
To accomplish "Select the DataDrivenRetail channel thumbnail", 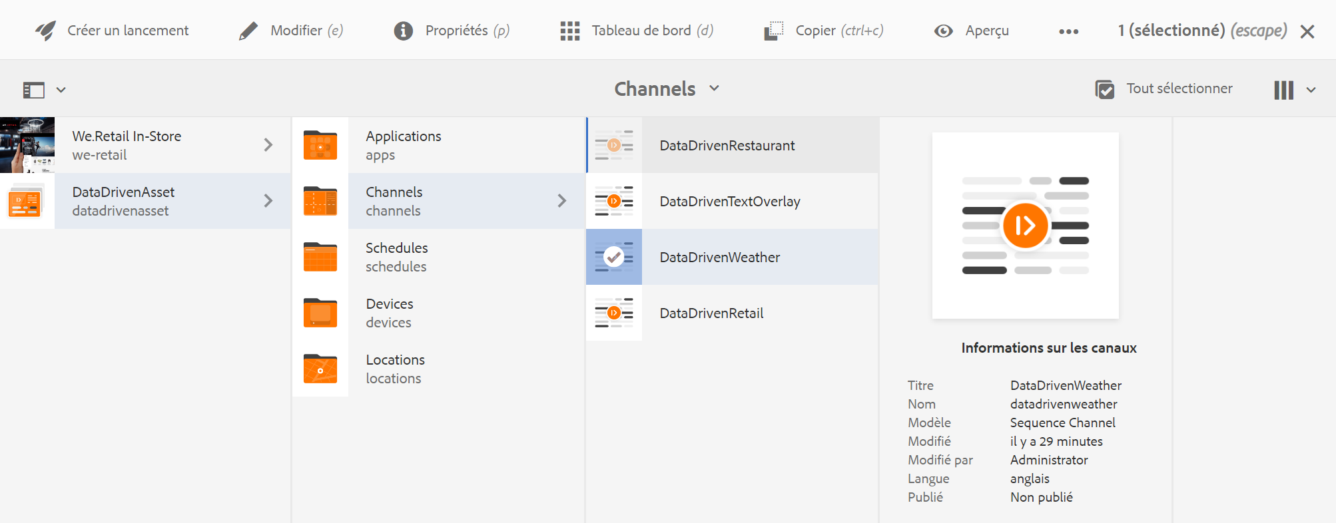I will click(x=613, y=313).
